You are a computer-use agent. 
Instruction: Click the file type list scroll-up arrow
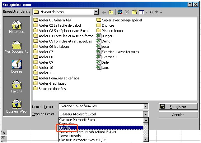146,120
